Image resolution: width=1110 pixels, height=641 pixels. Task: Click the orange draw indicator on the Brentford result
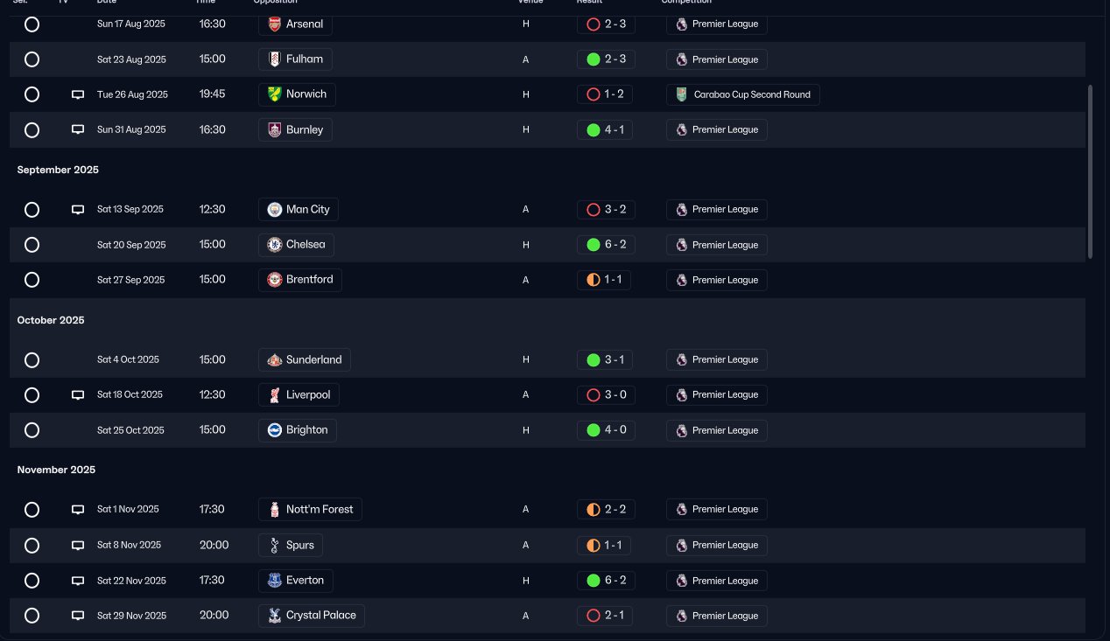tap(593, 280)
